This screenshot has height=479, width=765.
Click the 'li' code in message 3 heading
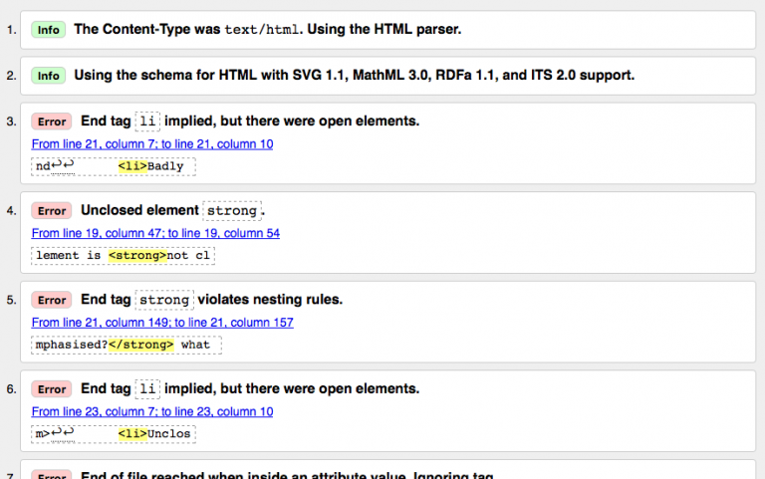point(148,121)
